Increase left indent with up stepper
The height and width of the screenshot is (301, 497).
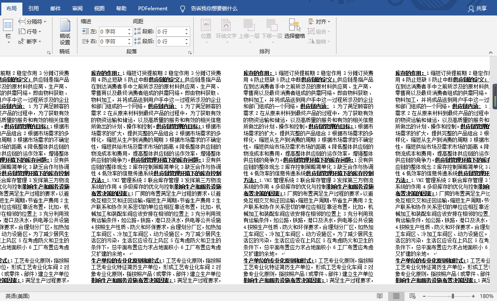click(130, 30)
